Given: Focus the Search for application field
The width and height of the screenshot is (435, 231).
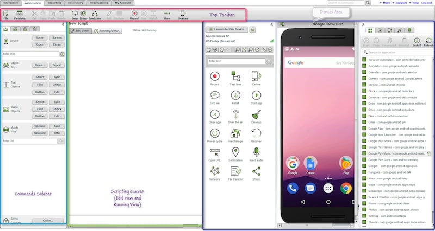Looking at the screenshot, I should coord(397,52).
